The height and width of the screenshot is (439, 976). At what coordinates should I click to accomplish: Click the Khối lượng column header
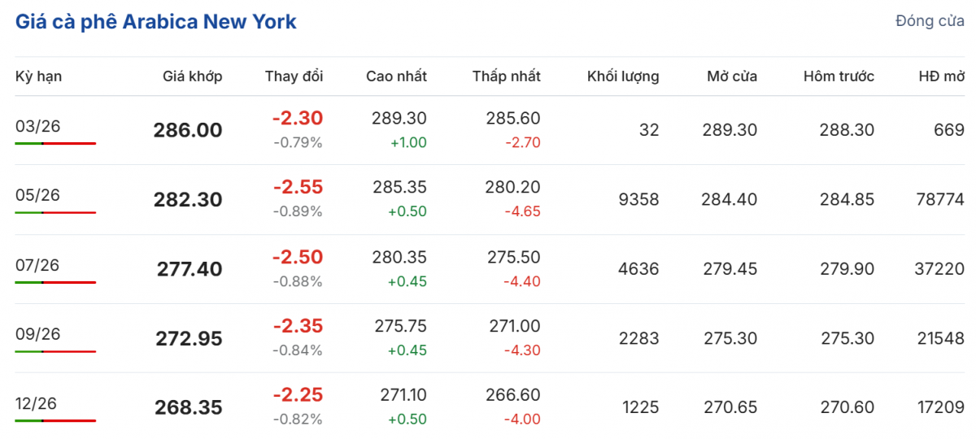[623, 76]
